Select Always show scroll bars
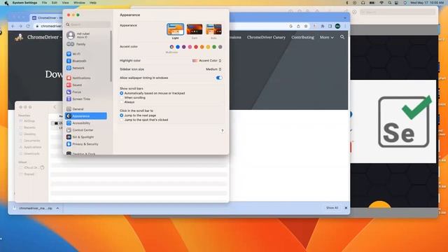Screen dimensions: 448x252 pos(121,102)
